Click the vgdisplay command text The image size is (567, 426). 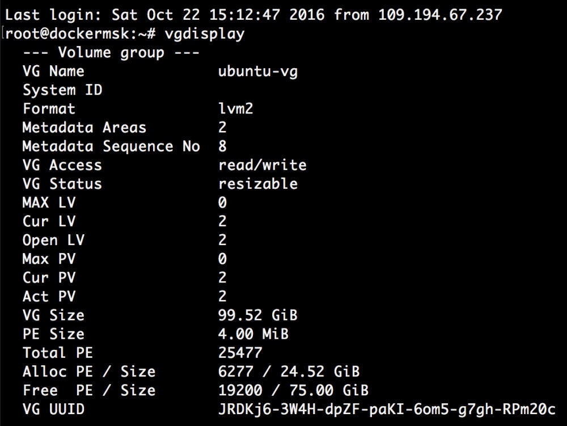pos(204,33)
